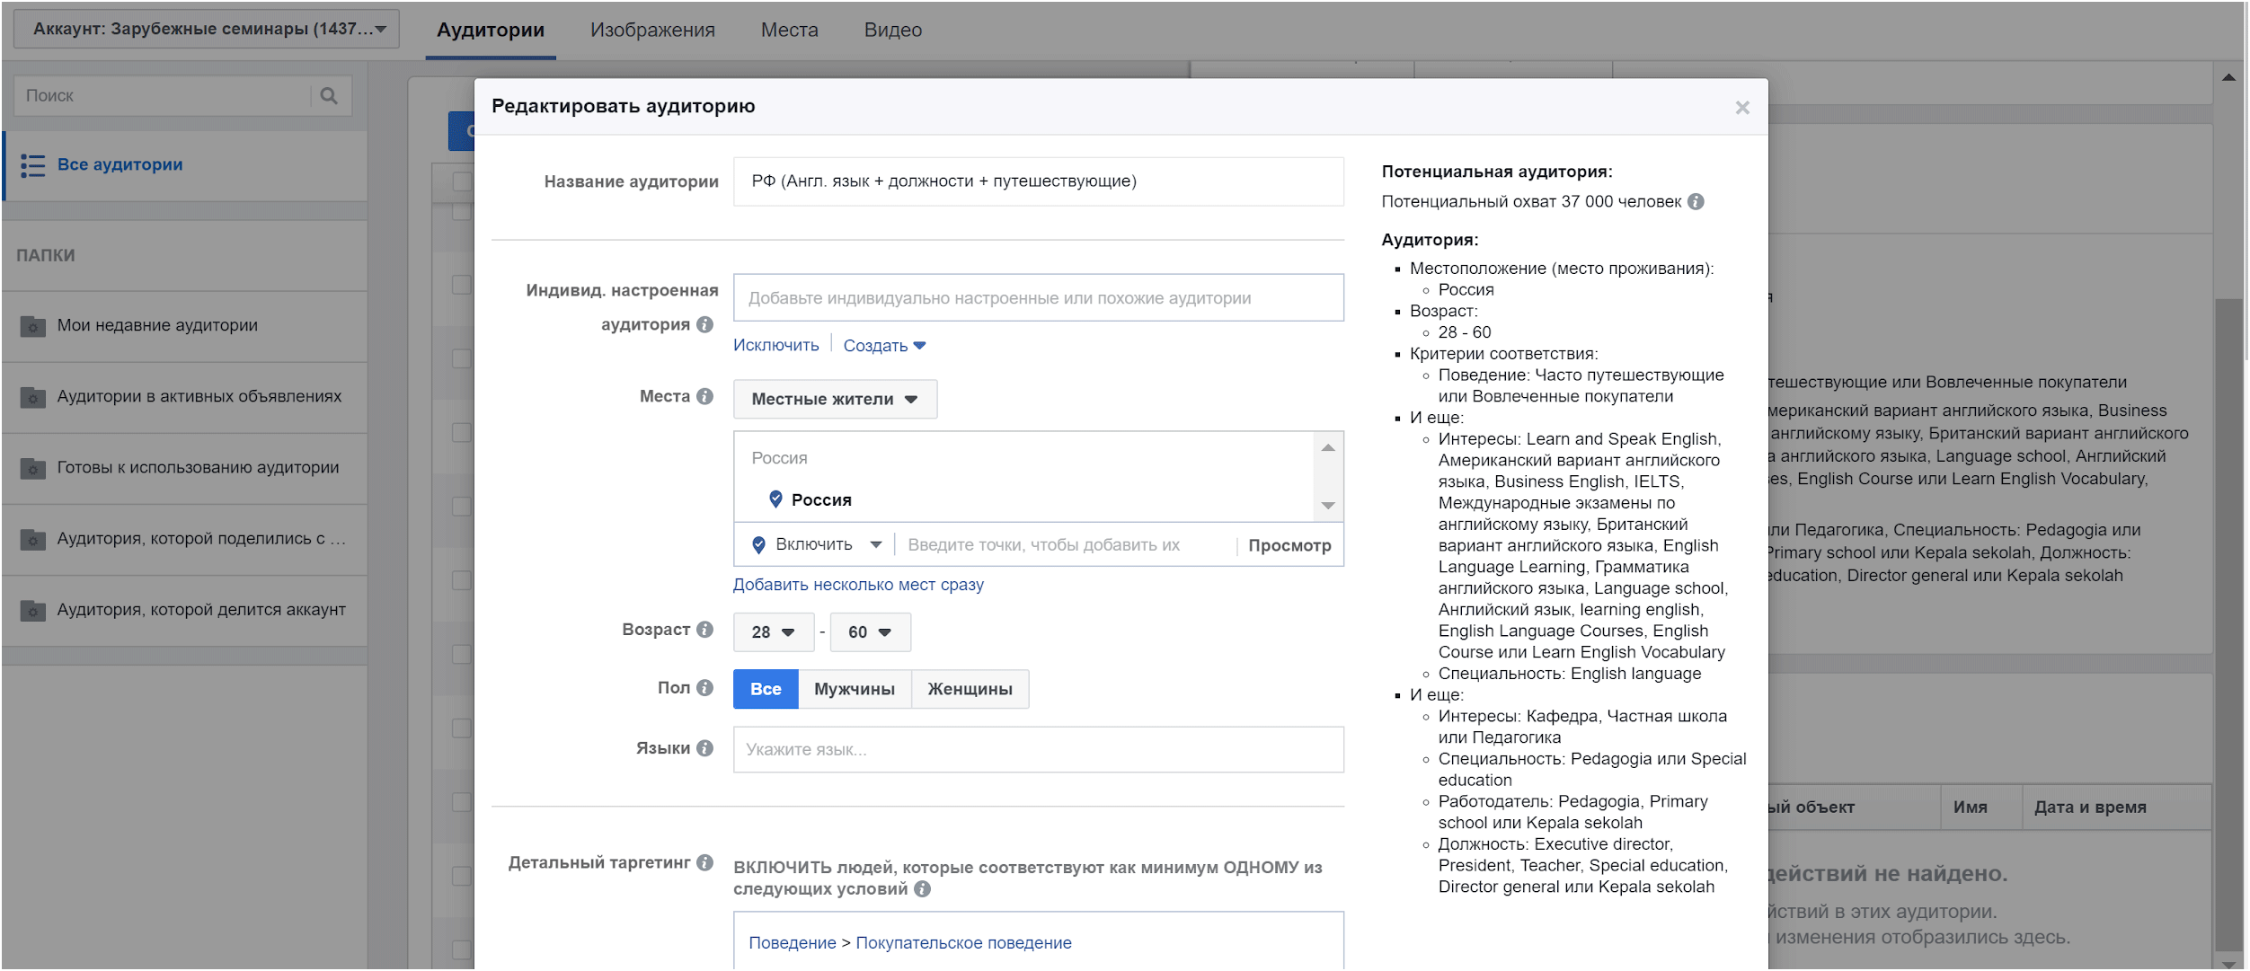Click the Исключить link
The height and width of the screenshot is (971, 2250).
click(x=775, y=346)
